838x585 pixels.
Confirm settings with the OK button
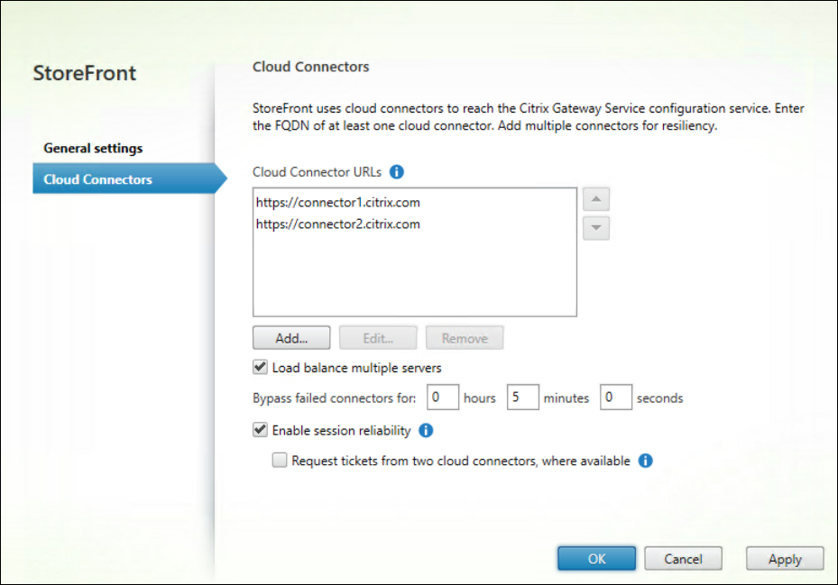596,559
